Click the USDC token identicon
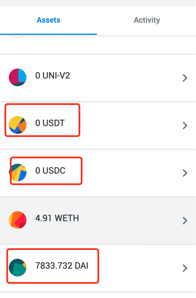Viewport: 196px width, 298px height. (18, 172)
